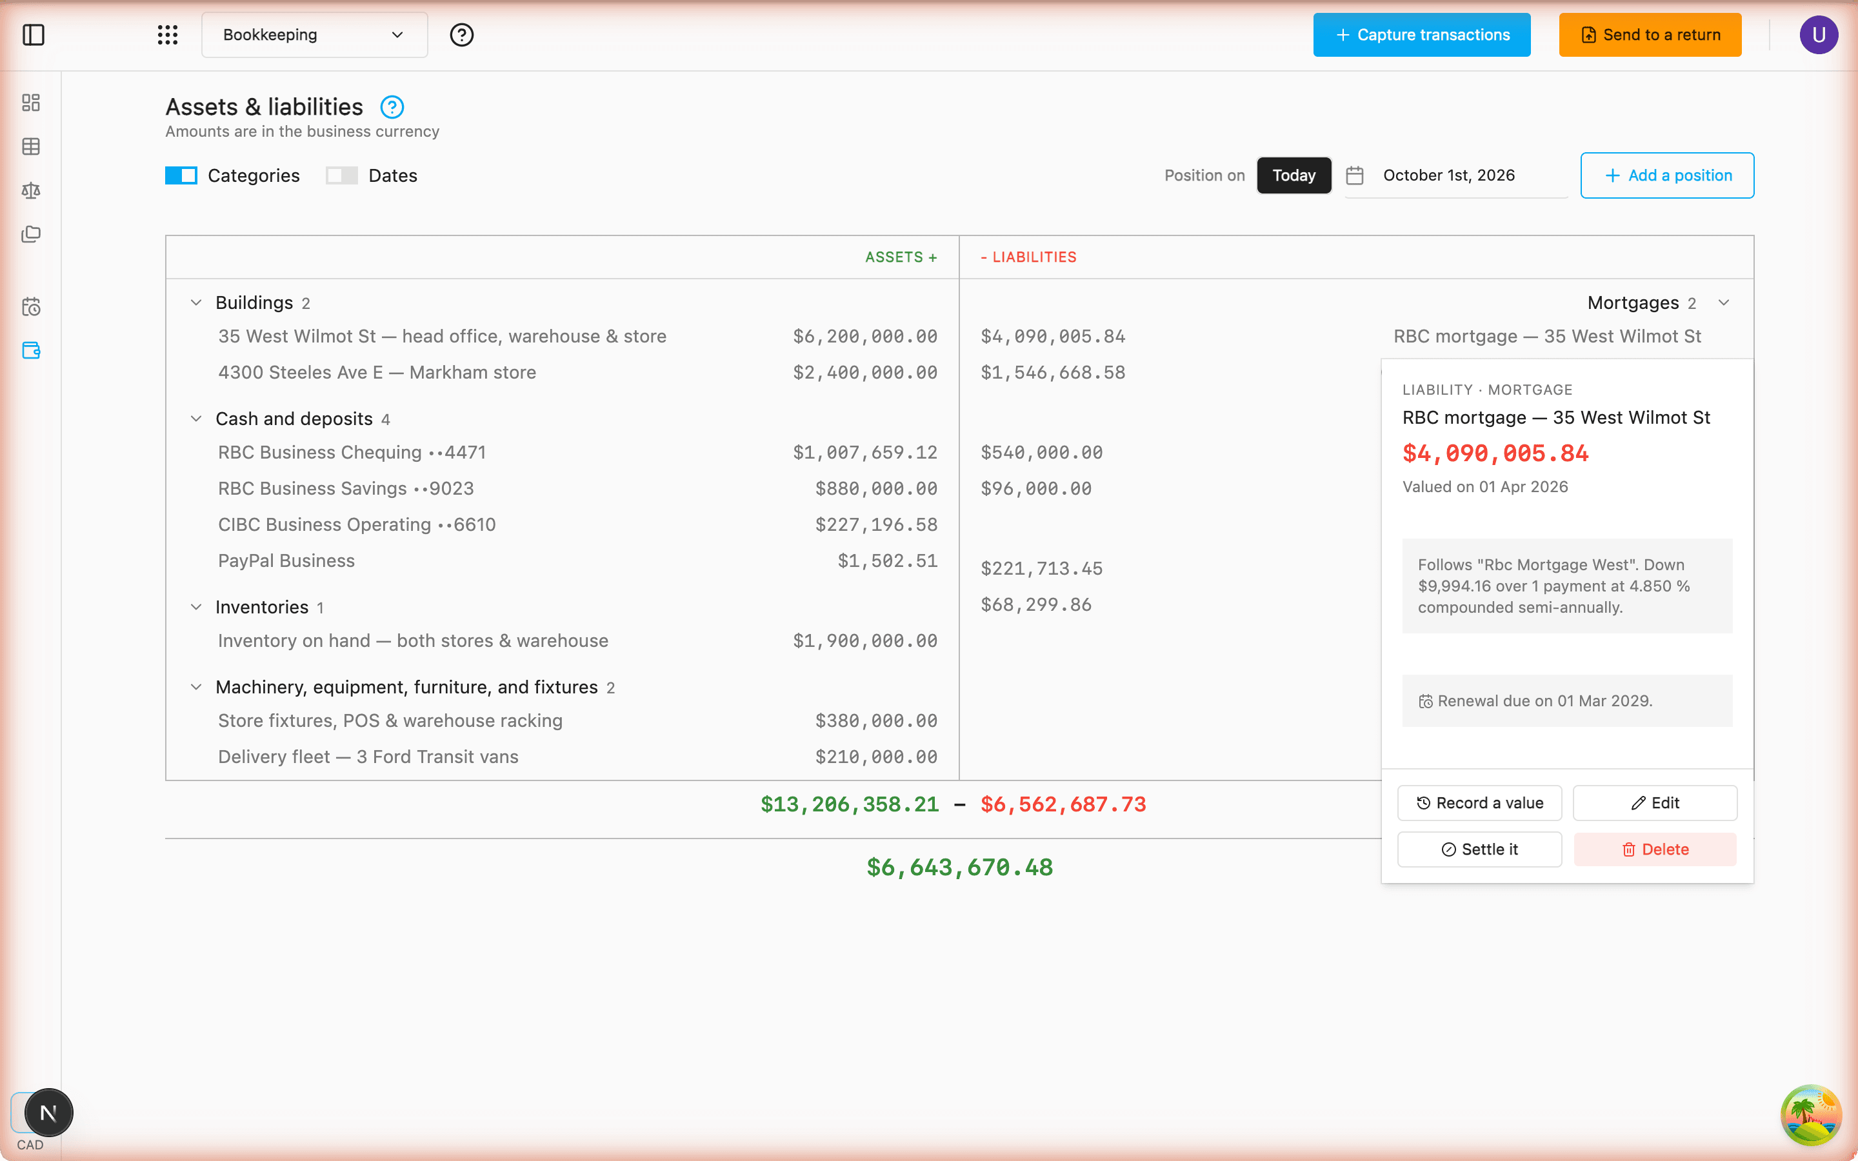This screenshot has height=1161, width=1858.
Task: Click Renewal due on 01 Mar 2029 note
Action: click(x=1567, y=701)
